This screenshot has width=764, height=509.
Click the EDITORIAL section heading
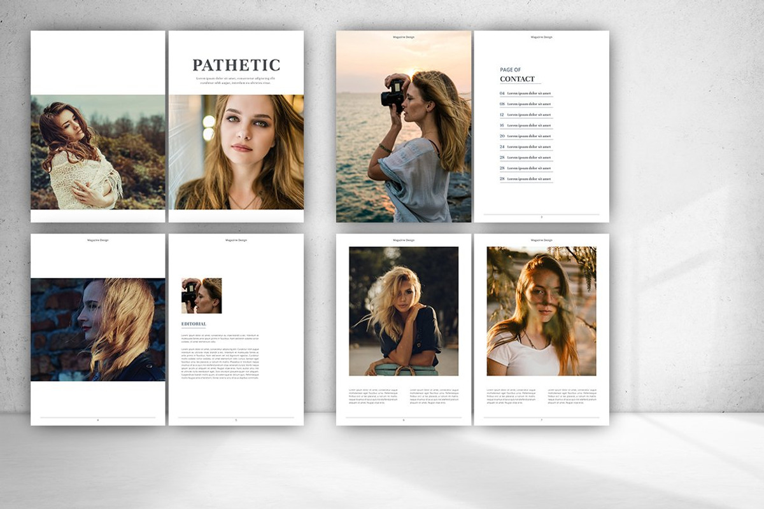(193, 323)
